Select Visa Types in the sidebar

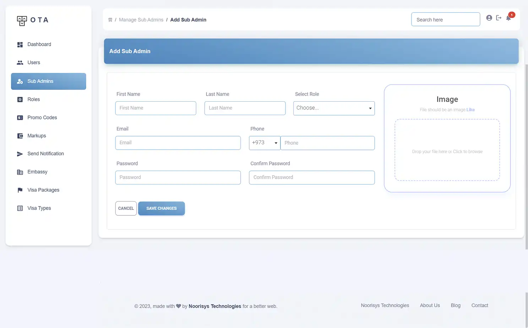pyautogui.click(x=20, y=208)
